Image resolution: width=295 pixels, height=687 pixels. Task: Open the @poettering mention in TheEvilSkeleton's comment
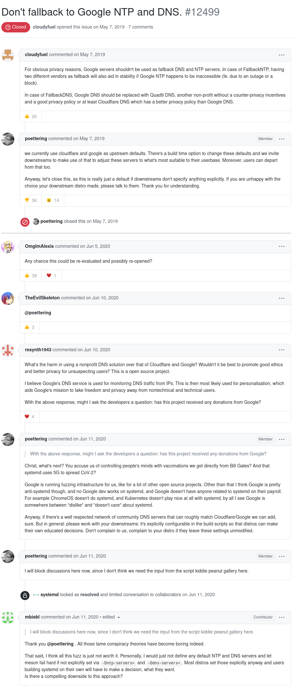pyautogui.click(x=38, y=313)
